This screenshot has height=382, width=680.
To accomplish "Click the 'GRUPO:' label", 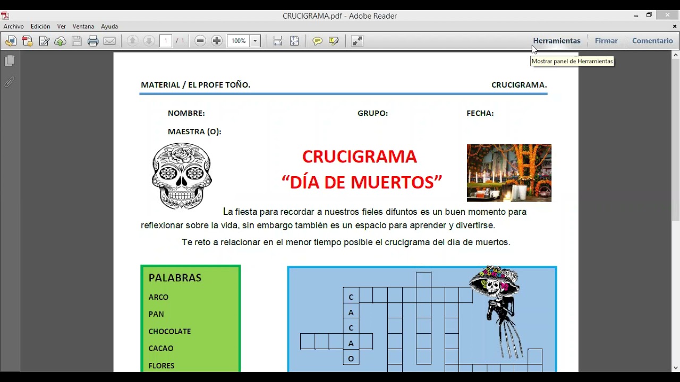I will pos(373,113).
